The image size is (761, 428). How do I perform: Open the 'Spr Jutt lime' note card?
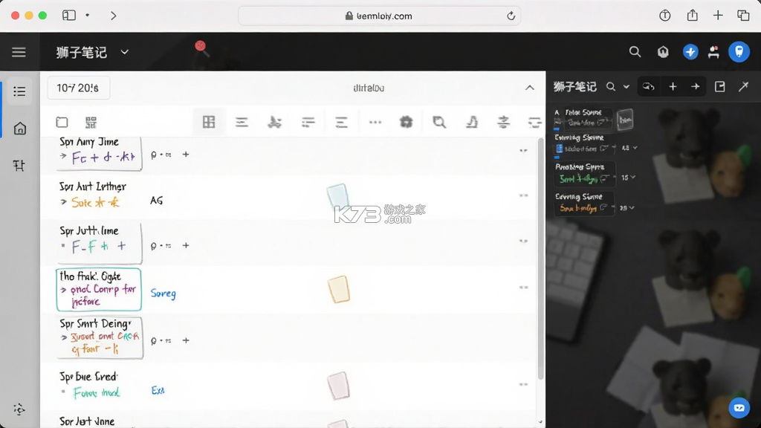coord(99,243)
